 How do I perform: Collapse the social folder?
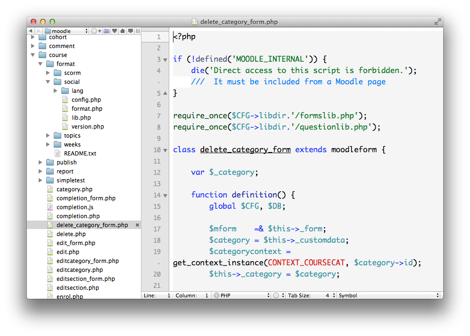click(x=48, y=82)
